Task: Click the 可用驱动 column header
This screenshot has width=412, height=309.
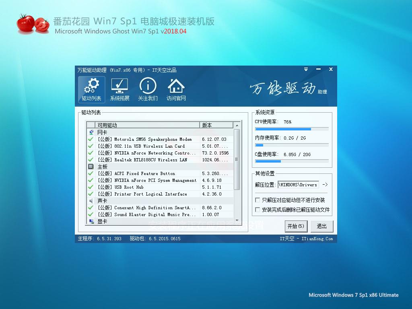Action: pos(147,125)
